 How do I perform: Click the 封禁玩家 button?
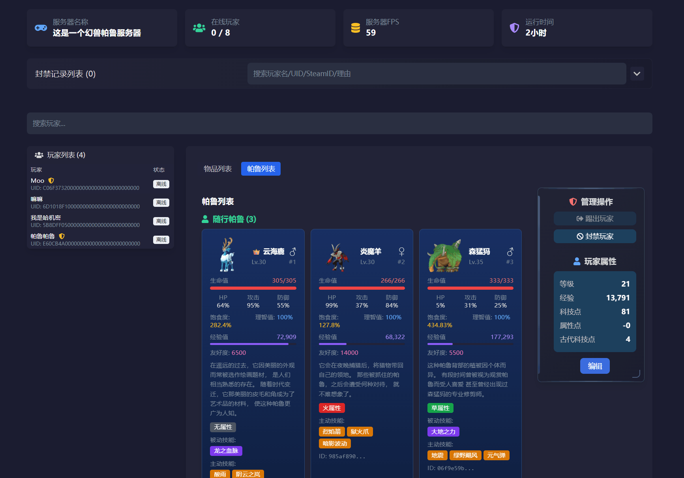(595, 236)
